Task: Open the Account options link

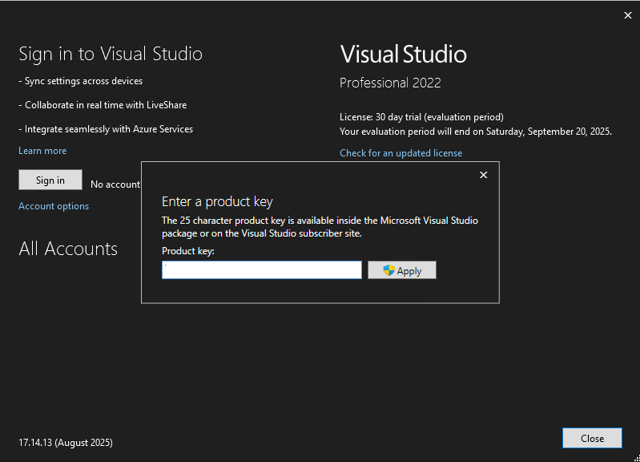Action: (54, 206)
